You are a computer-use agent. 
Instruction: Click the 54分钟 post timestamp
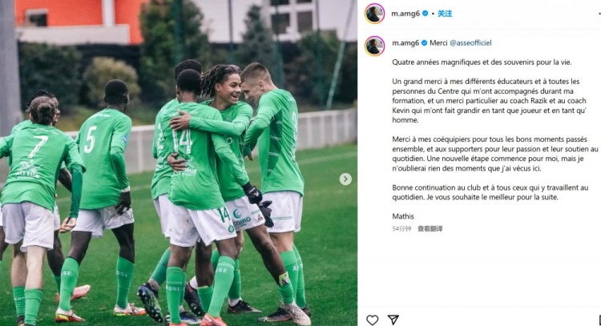(401, 229)
